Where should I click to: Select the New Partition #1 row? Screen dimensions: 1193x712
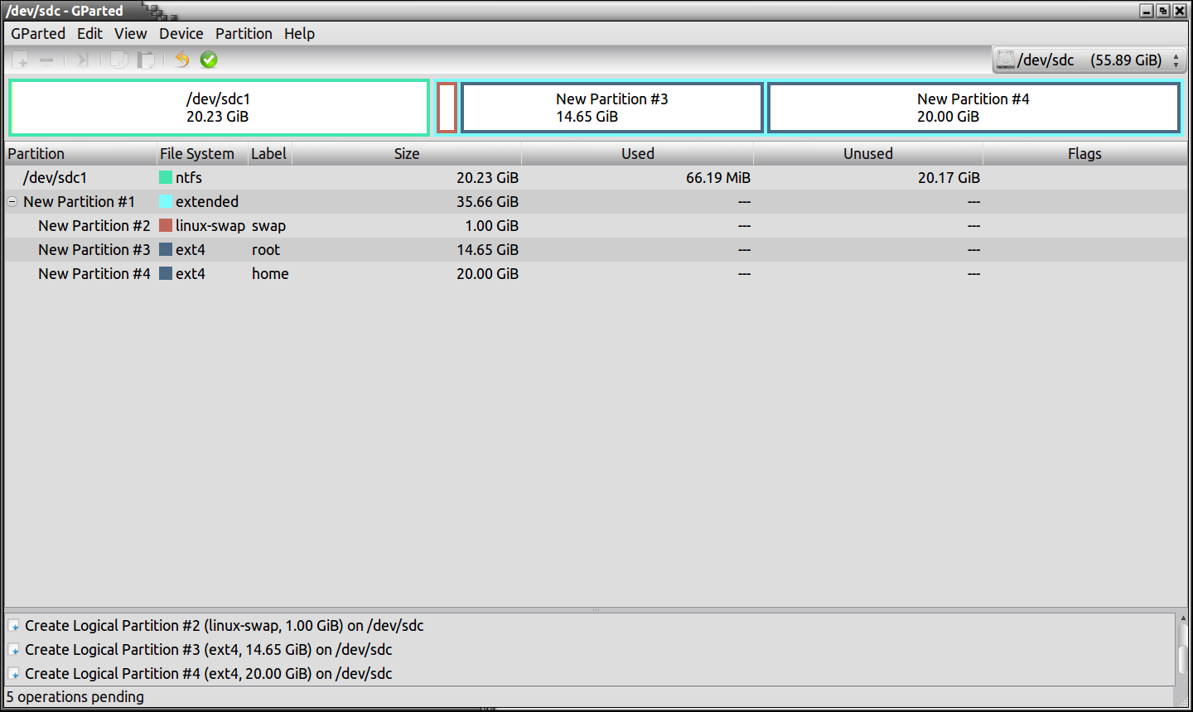point(596,202)
